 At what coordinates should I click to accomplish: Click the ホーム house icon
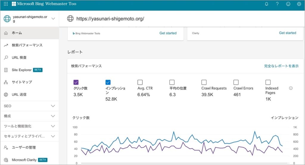[6, 33]
